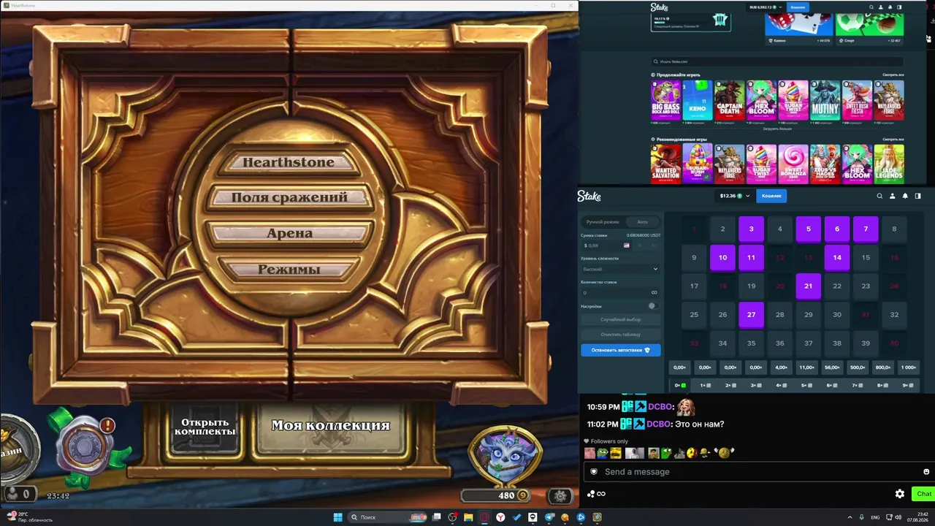
Task: Click the Stake logo in lower window
Action: tap(589, 196)
